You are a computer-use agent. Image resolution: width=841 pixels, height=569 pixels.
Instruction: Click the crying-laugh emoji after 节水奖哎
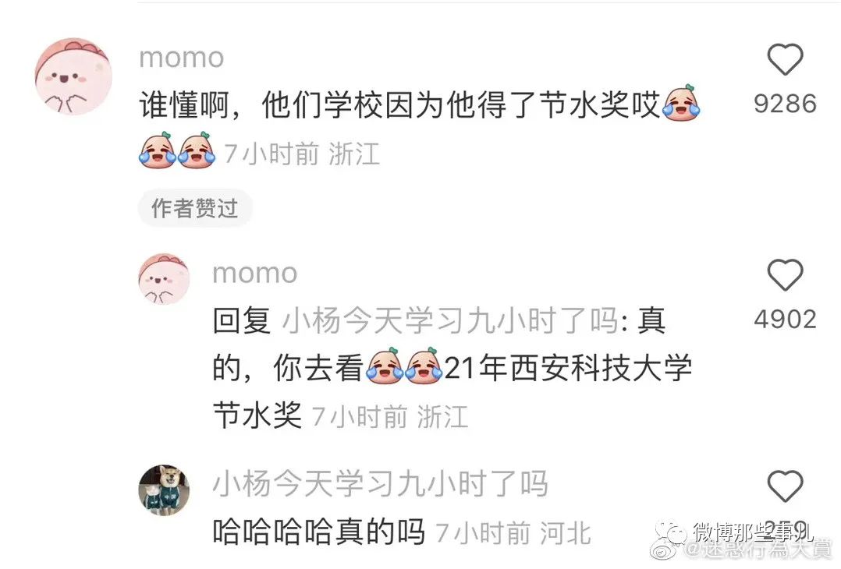pos(681,103)
